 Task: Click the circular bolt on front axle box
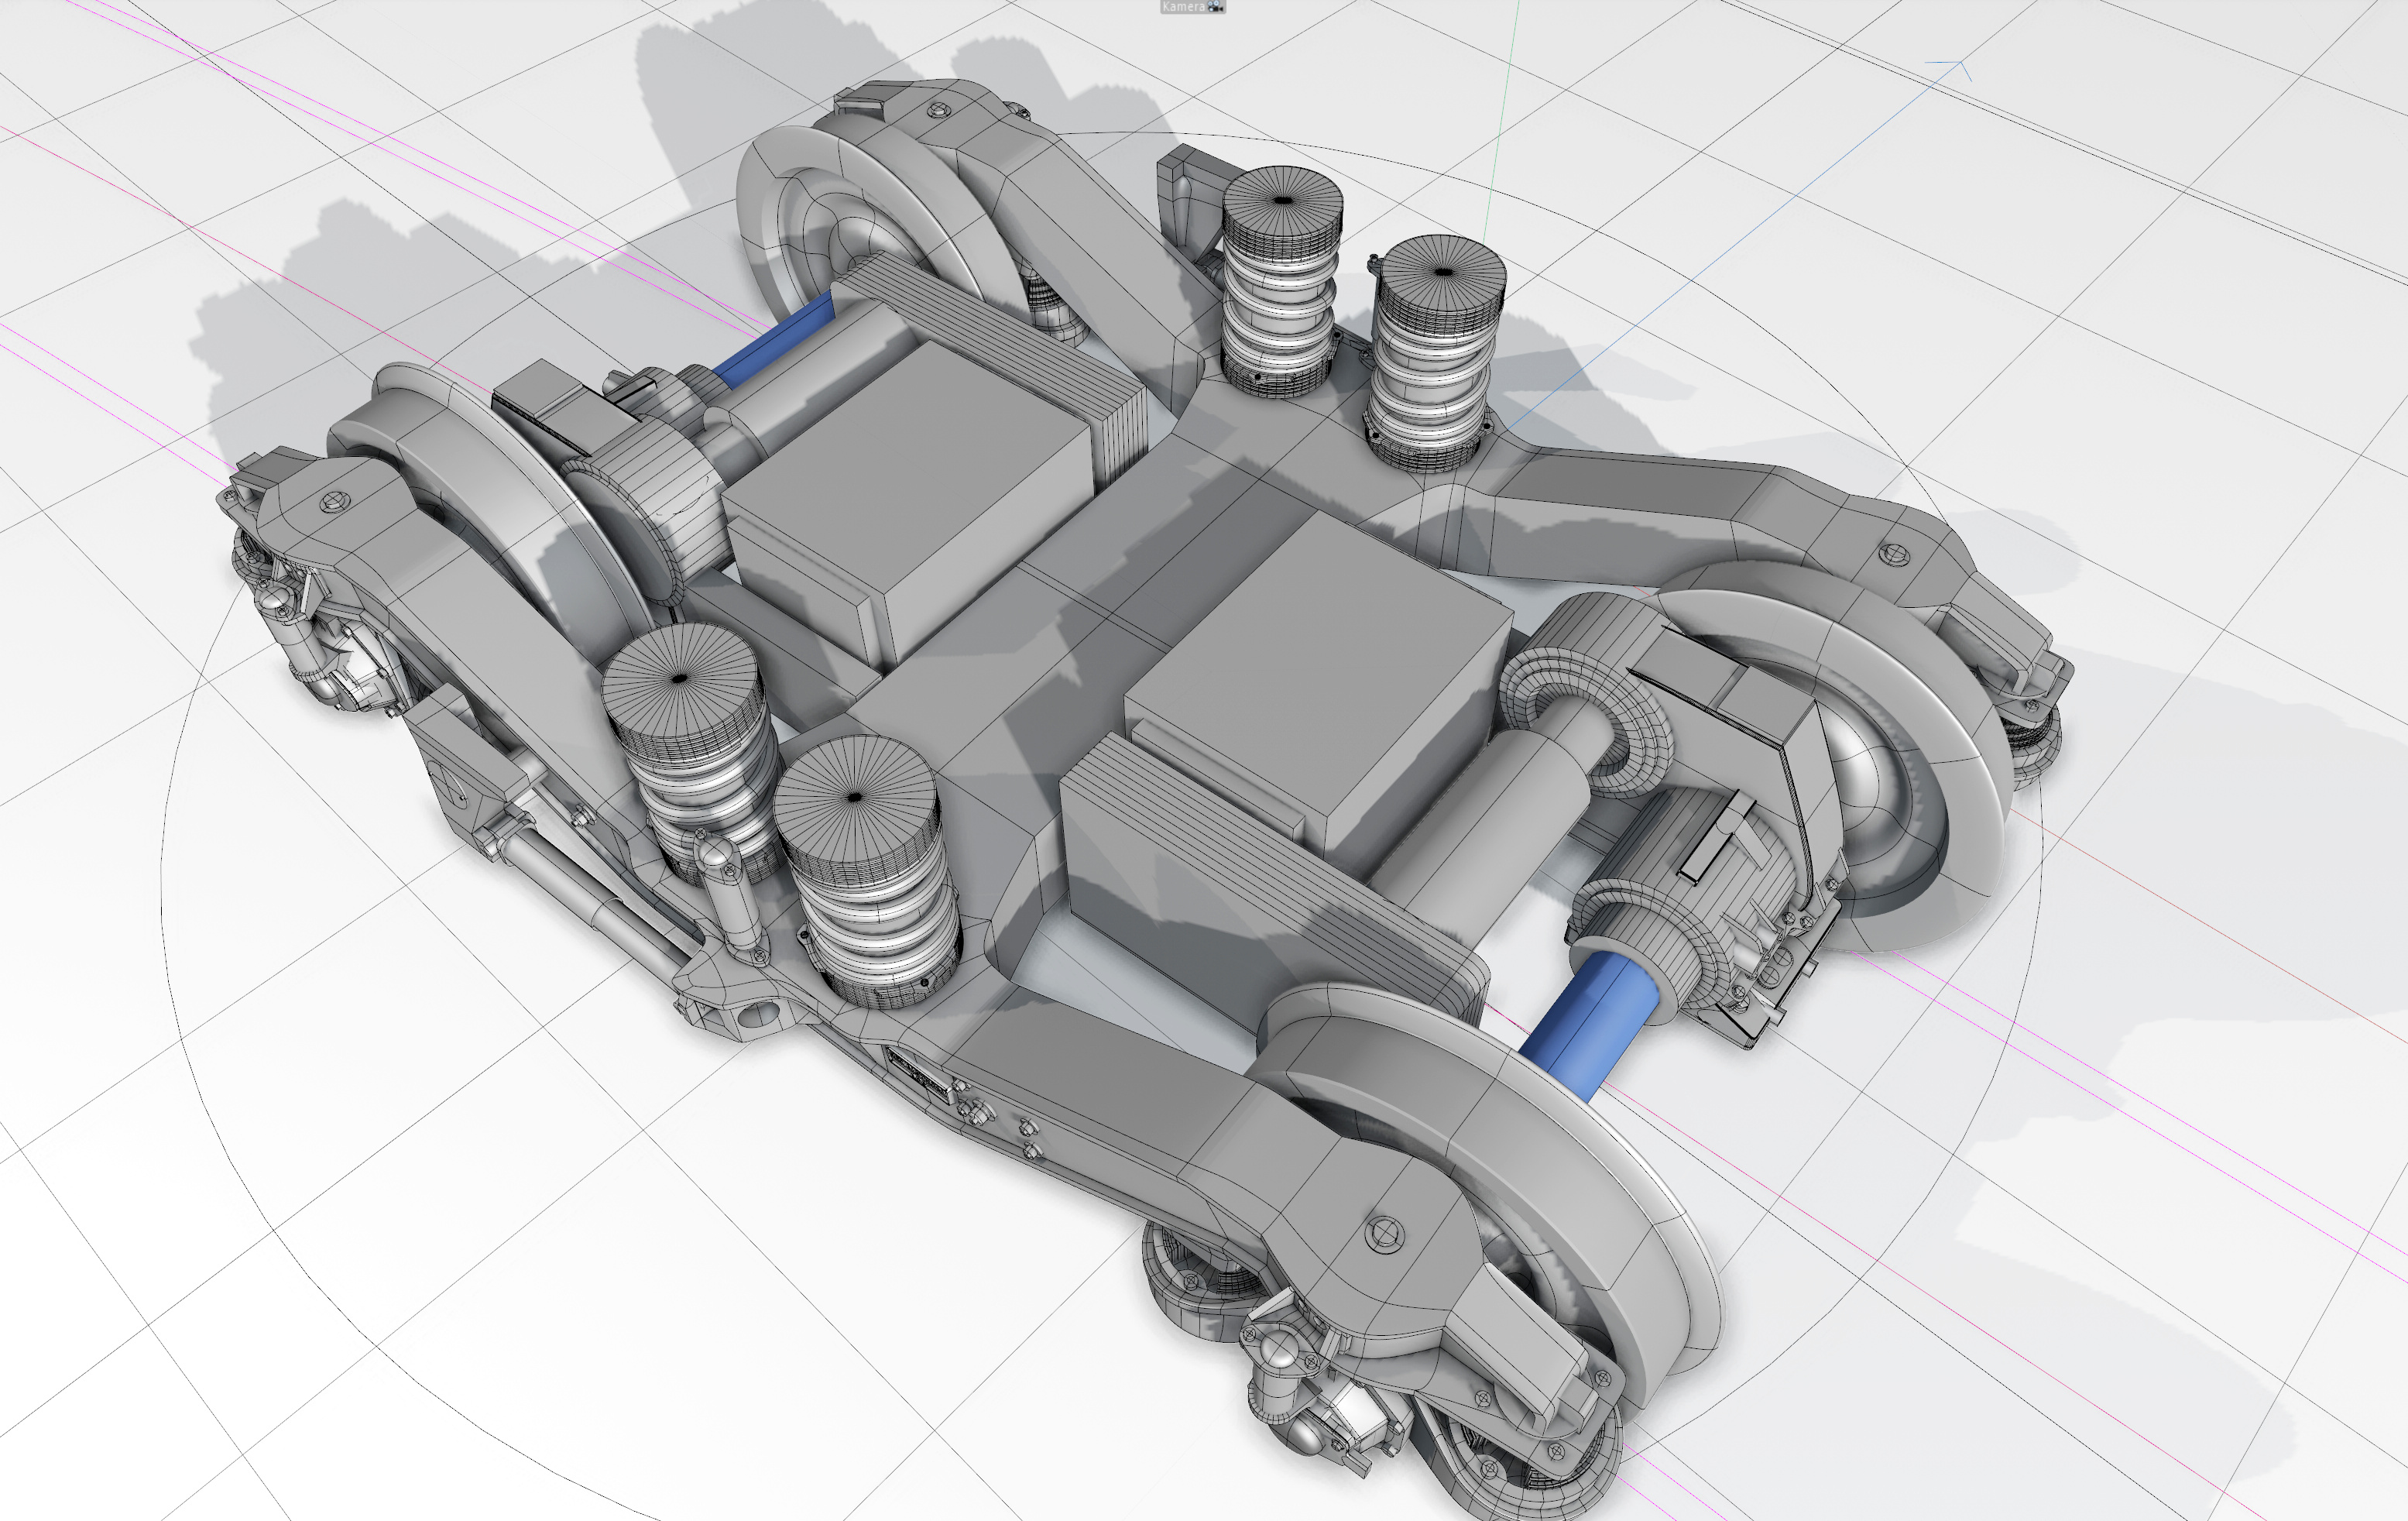coord(1385,1234)
